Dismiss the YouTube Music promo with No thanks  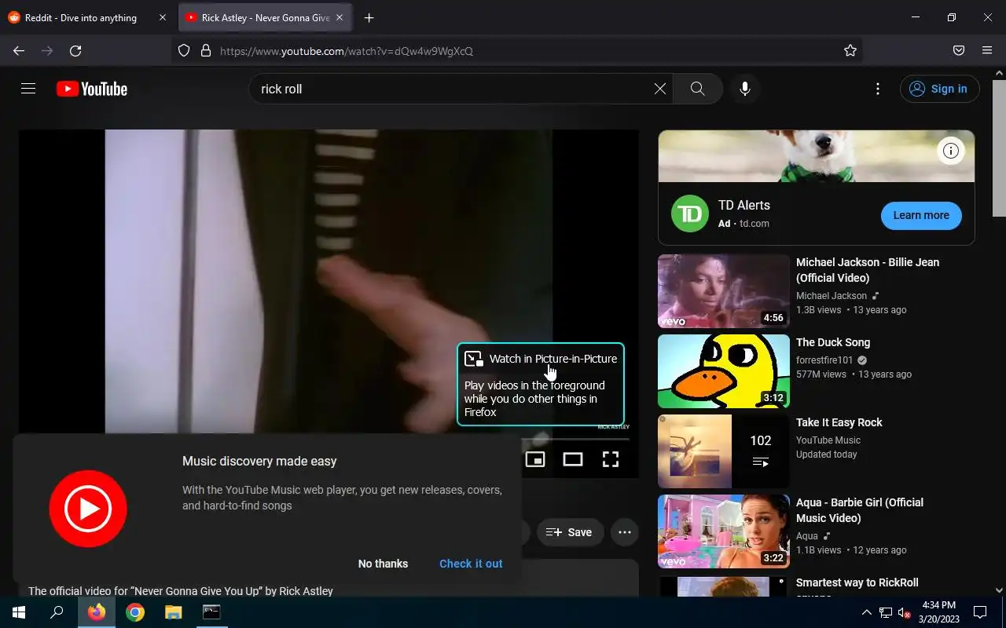click(383, 564)
